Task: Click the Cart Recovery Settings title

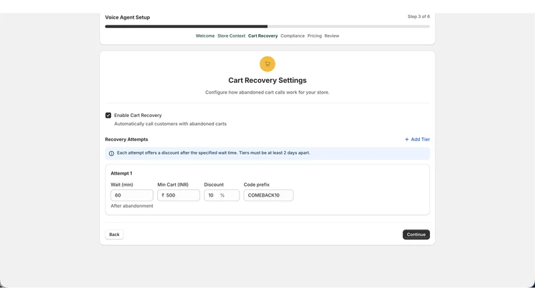Action: click(x=267, y=80)
